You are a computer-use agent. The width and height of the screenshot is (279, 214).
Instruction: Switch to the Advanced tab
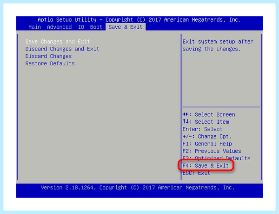click(x=59, y=27)
